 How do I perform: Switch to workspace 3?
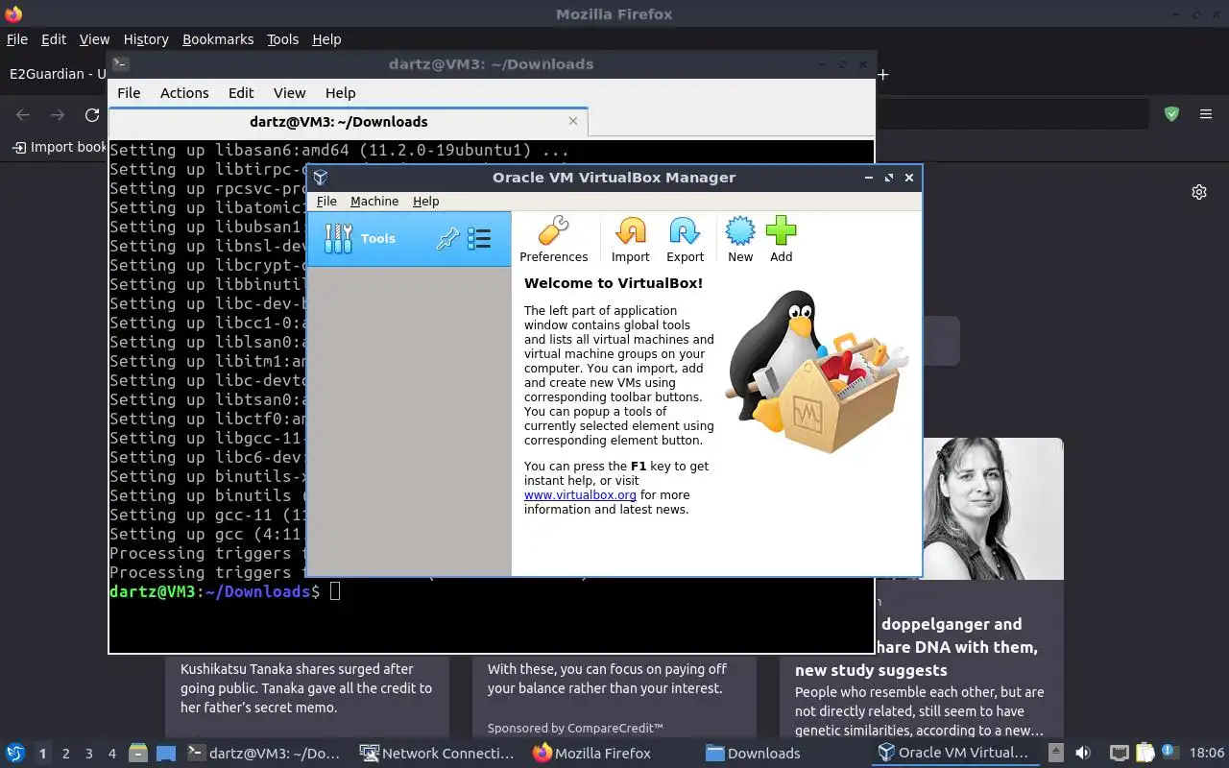tap(89, 754)
